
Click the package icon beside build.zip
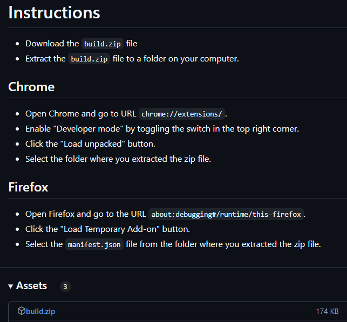[x=21, y=311]
